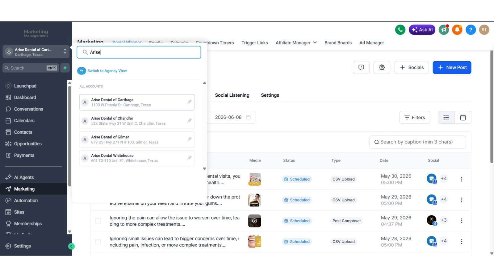Viewport: 494px width, 277px height.
Task: Pin Arise Dental of Gilmer account
Action: pyautogui.click(x=189, y=139)
